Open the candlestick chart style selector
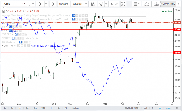 40,4
